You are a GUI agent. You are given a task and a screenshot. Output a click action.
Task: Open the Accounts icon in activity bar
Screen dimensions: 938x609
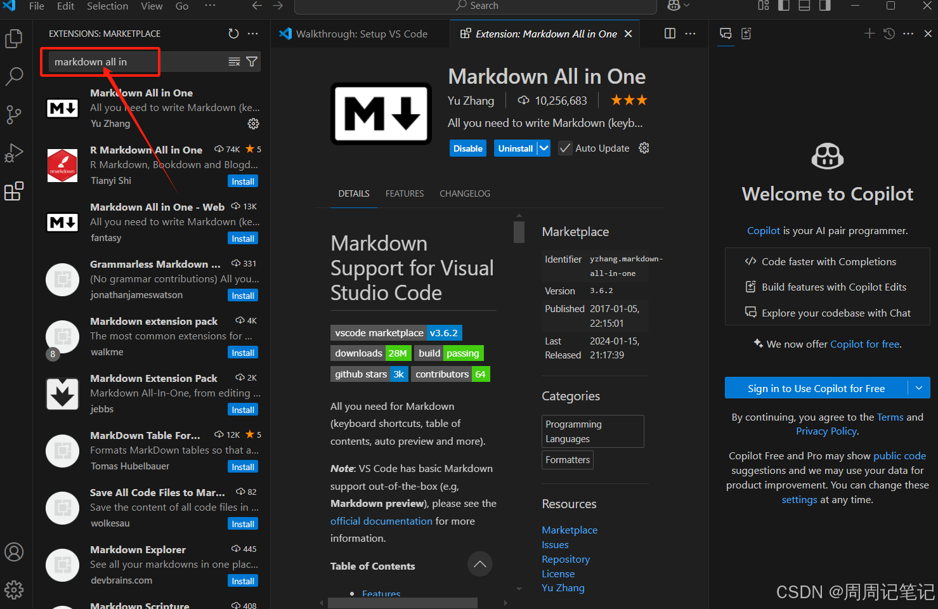tap(14, 552)
